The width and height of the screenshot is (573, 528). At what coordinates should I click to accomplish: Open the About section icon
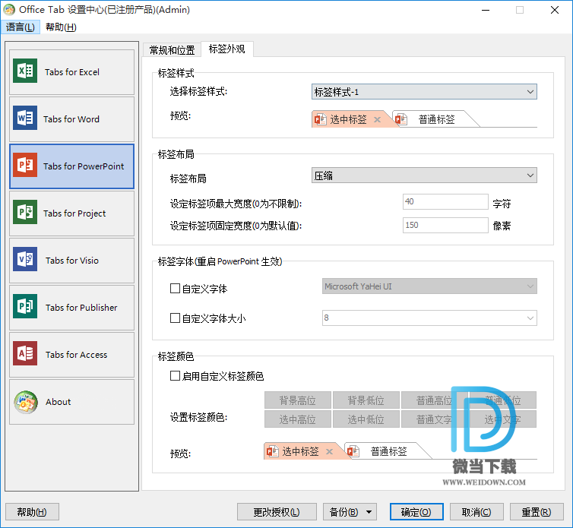pos(25,401)
